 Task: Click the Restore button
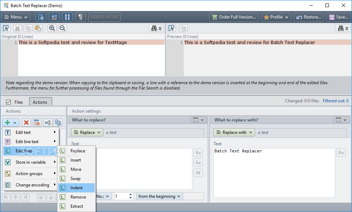pyautogui.click(x=309, y=17)
